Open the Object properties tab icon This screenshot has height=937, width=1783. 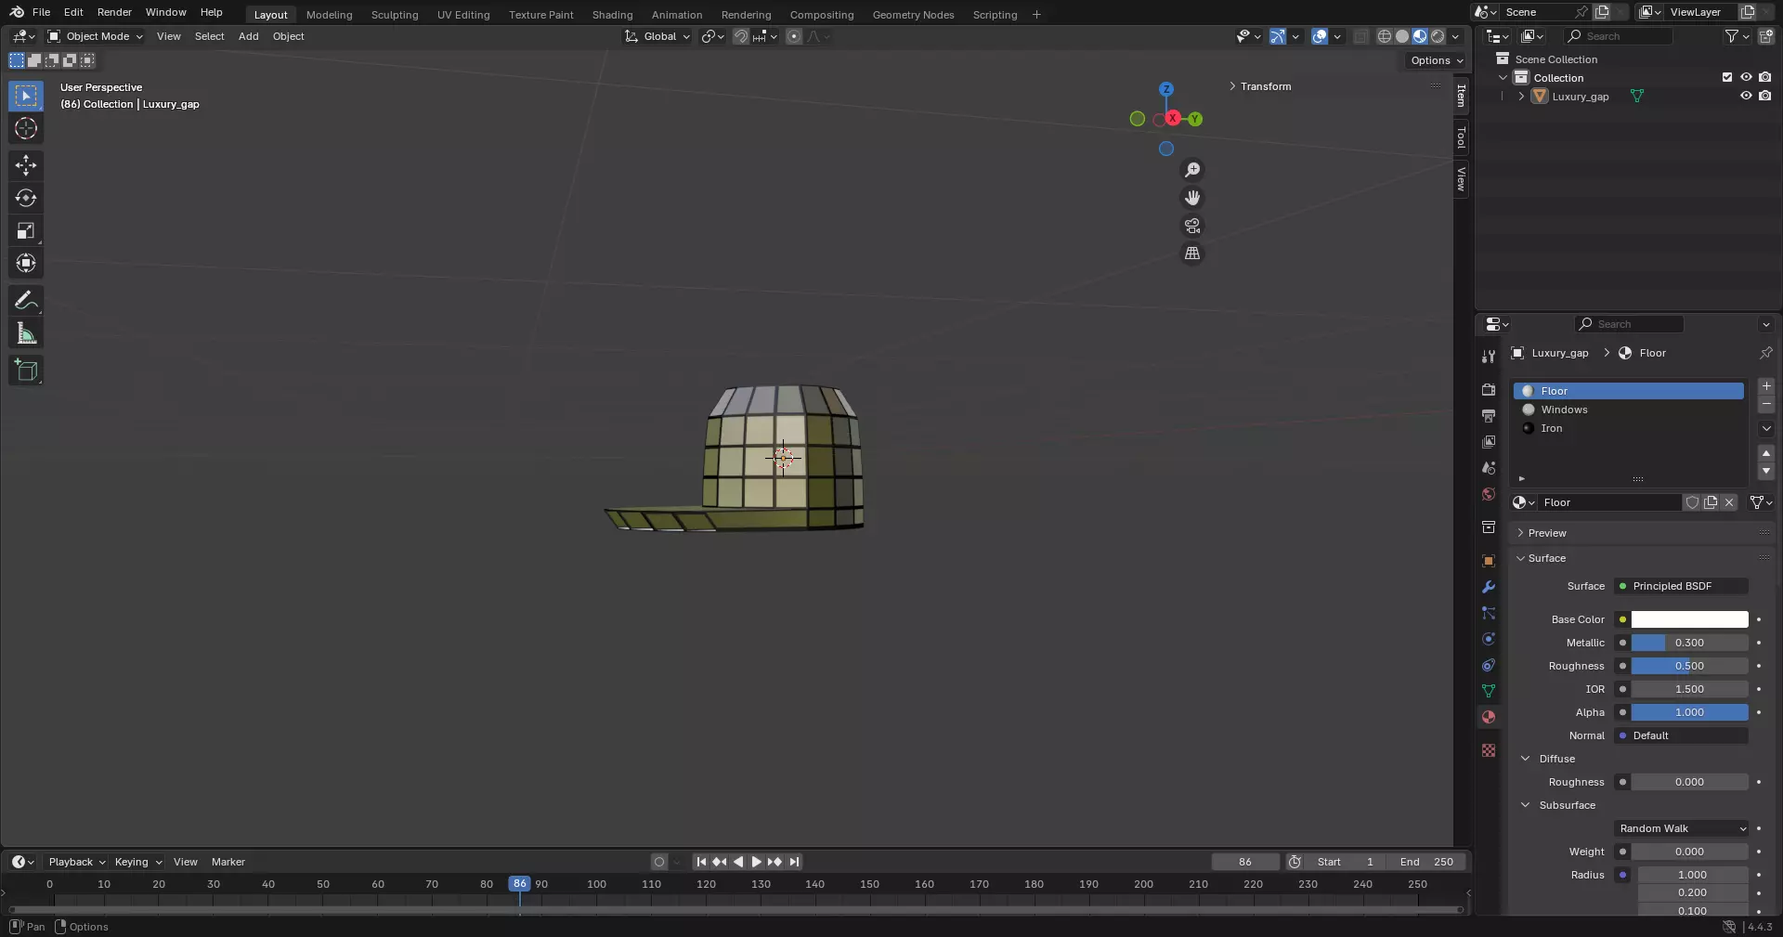click(1489, 561)
